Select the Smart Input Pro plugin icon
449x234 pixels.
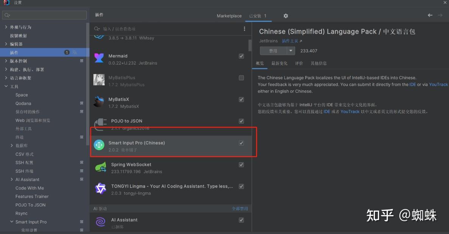99,145
